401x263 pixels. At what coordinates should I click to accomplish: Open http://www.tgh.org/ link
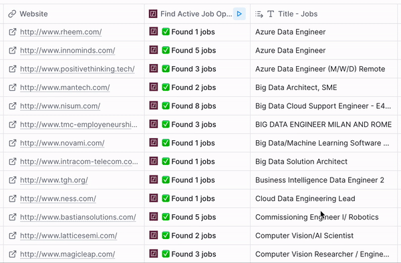tap(54, 180)
